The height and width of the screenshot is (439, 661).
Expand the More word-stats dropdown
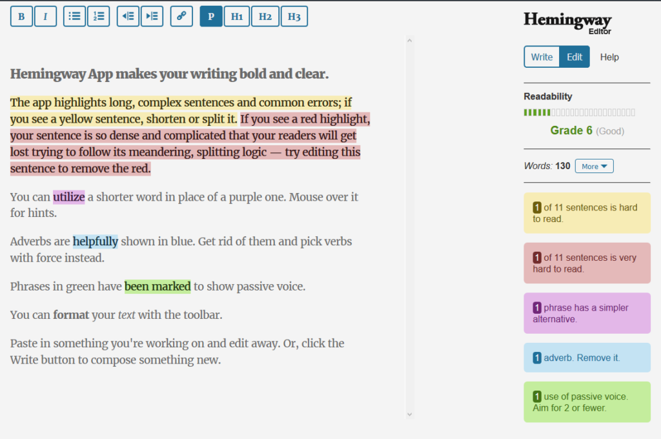click(x=595, y=166)
